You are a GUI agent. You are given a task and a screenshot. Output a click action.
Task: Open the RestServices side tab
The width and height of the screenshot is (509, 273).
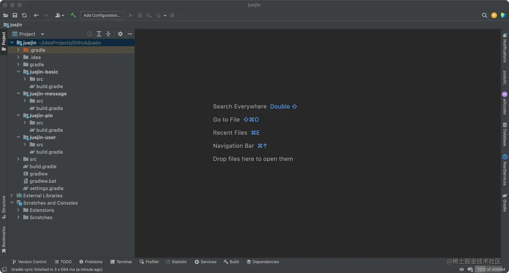[505, 170]
